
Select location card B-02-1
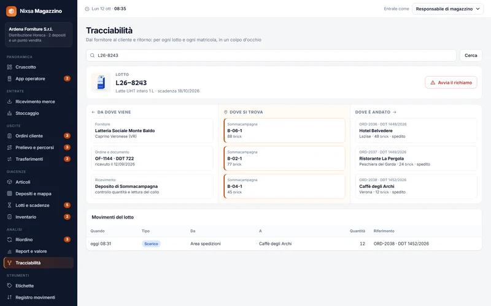click(x=284, y=159)
